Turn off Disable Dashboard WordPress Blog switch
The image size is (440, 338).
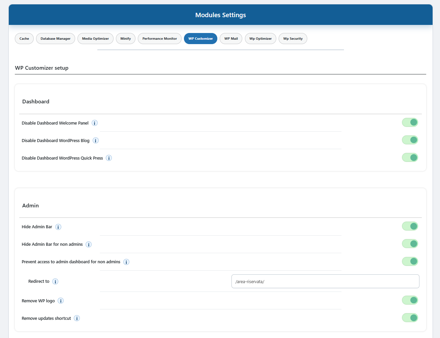click(410, 140)
